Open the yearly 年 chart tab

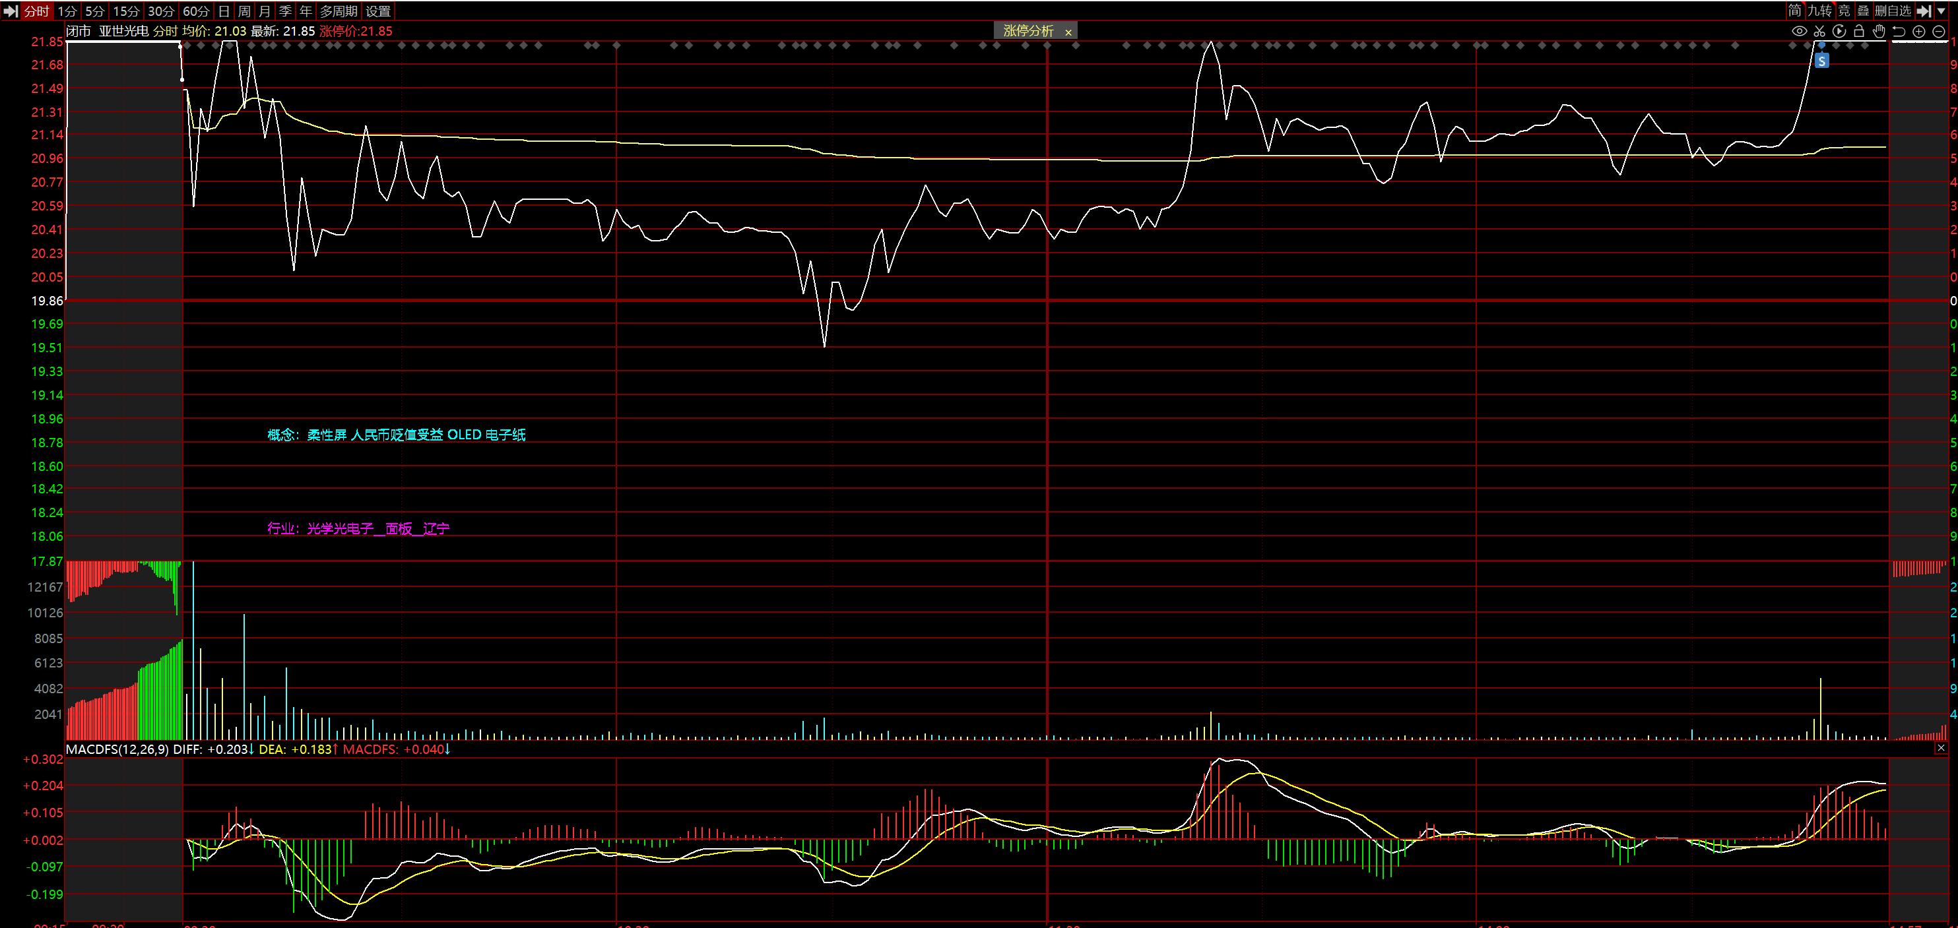306,11
